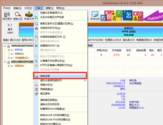Open the 分区(P) menu

(28, 8)
